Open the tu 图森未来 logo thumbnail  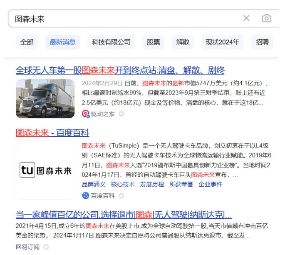tap(45, 170)
